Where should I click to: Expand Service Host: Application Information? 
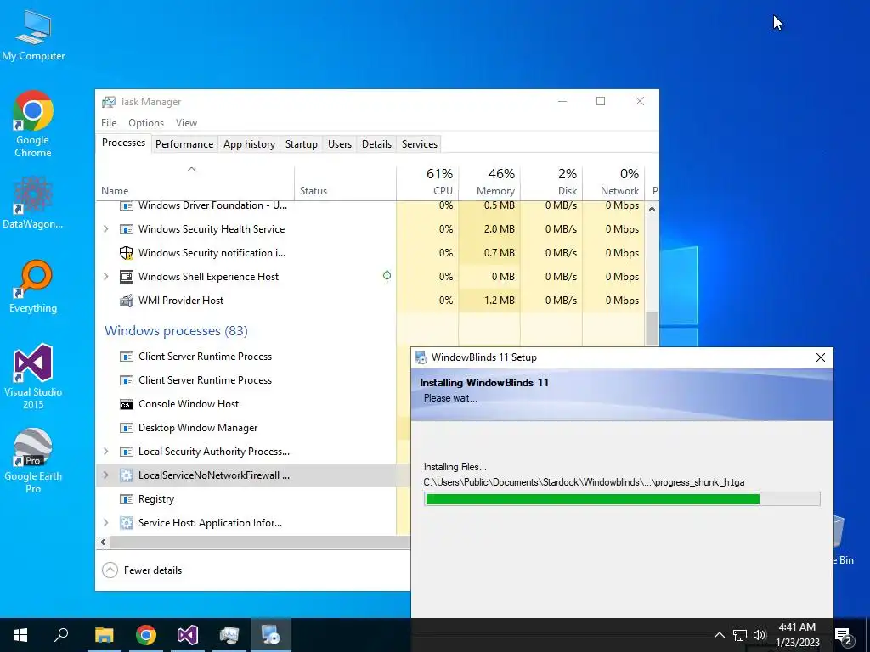(x=106, y=523)
